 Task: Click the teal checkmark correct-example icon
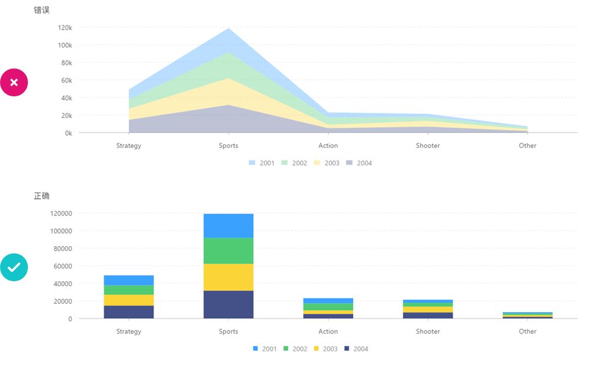point(14,268)
